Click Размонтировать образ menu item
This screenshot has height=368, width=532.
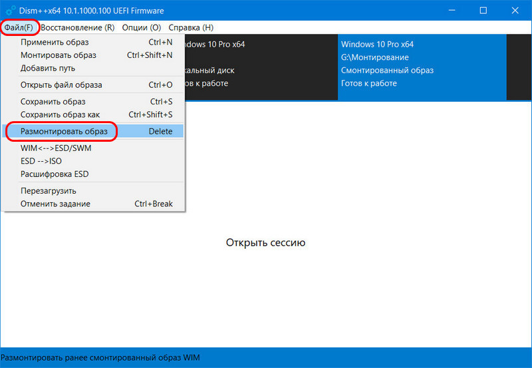(93, 131)
